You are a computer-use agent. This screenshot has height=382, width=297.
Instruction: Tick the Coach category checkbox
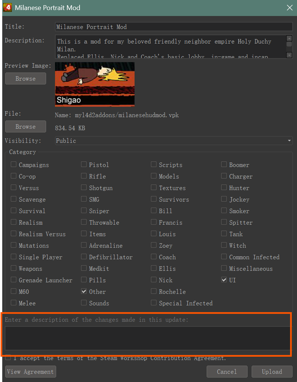[154, 257]
